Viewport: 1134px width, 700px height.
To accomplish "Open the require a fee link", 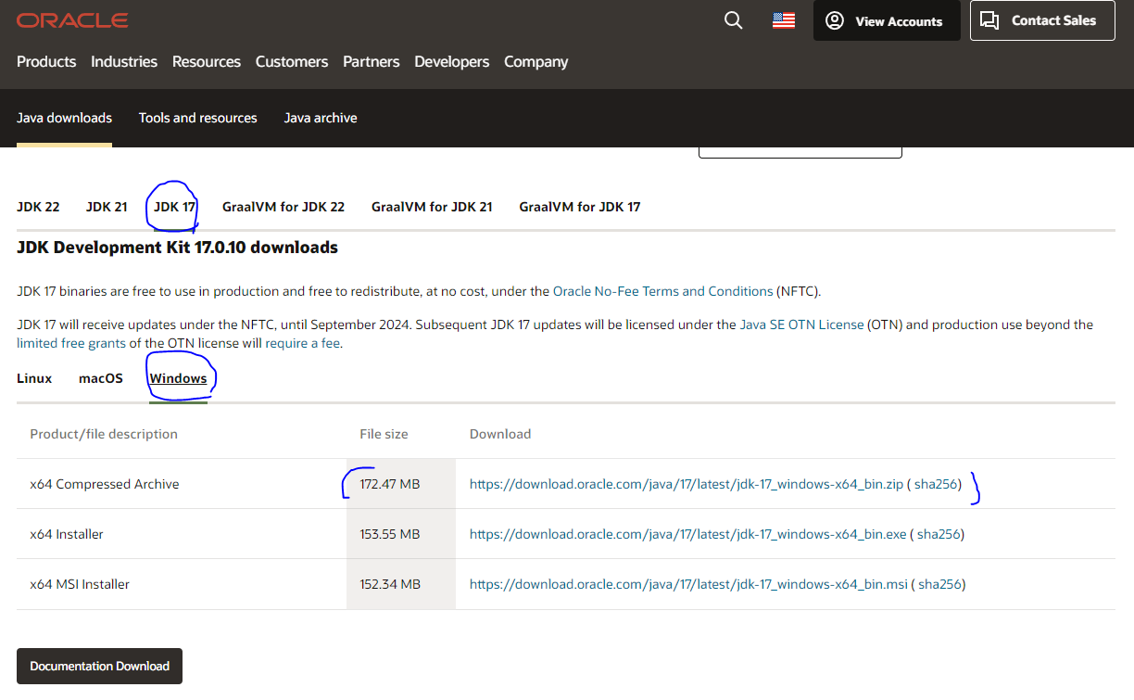I will pos(303,343).
